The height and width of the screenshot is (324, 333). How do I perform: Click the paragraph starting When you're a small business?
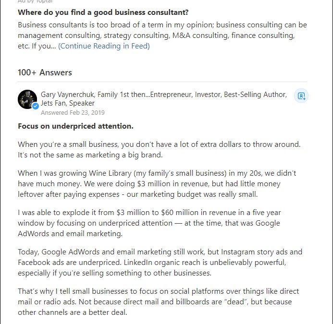pyautogui.click(x=159, y=148)
